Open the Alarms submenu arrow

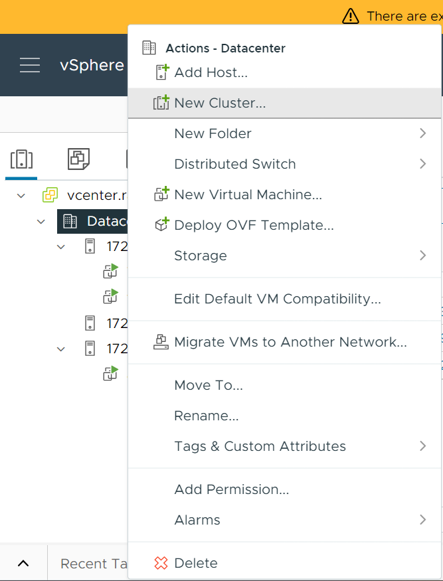422,519
